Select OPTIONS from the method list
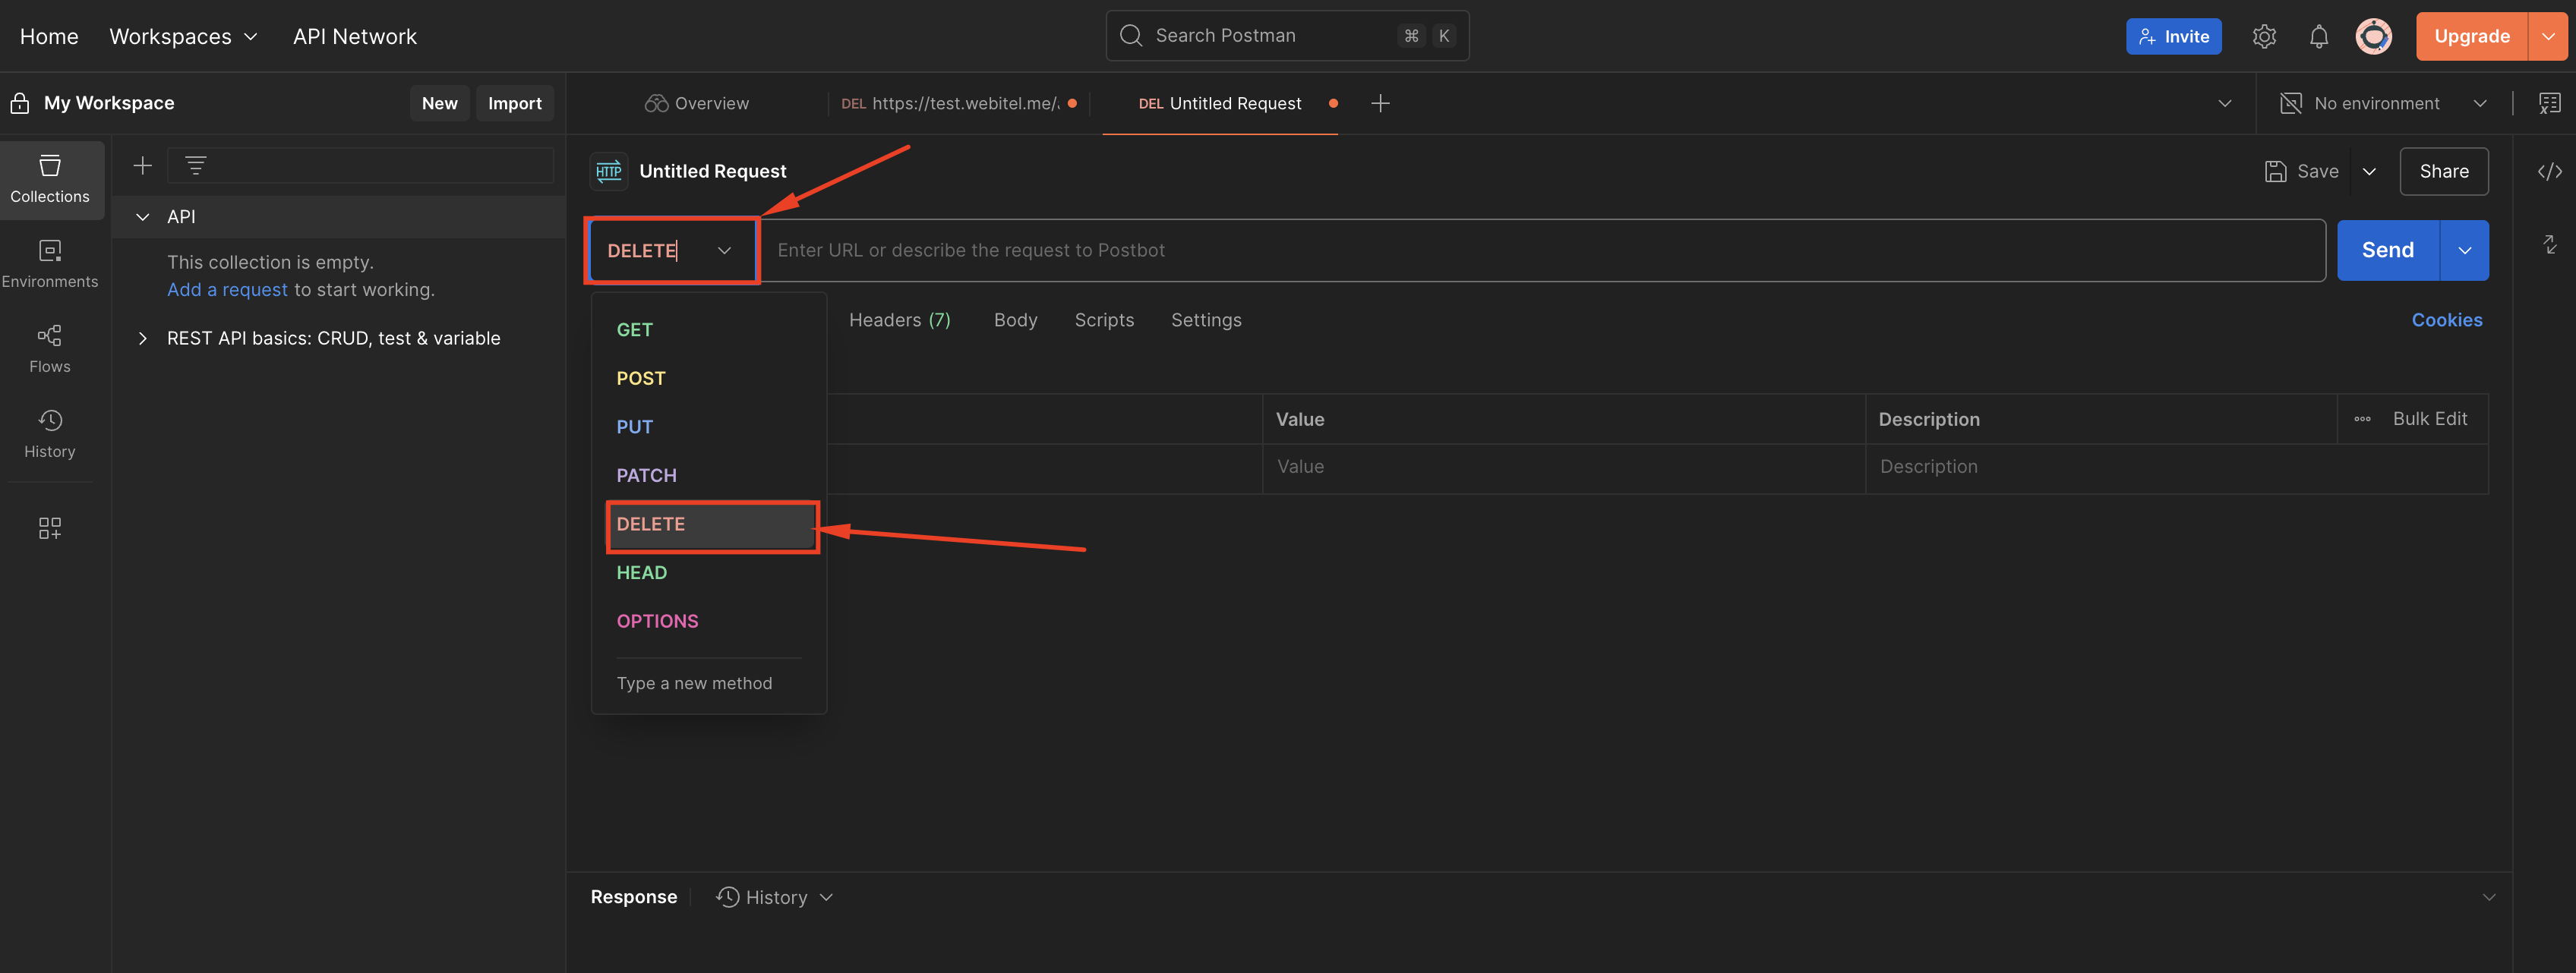This screenshot has width=2576, height=973. click(709, 622)
